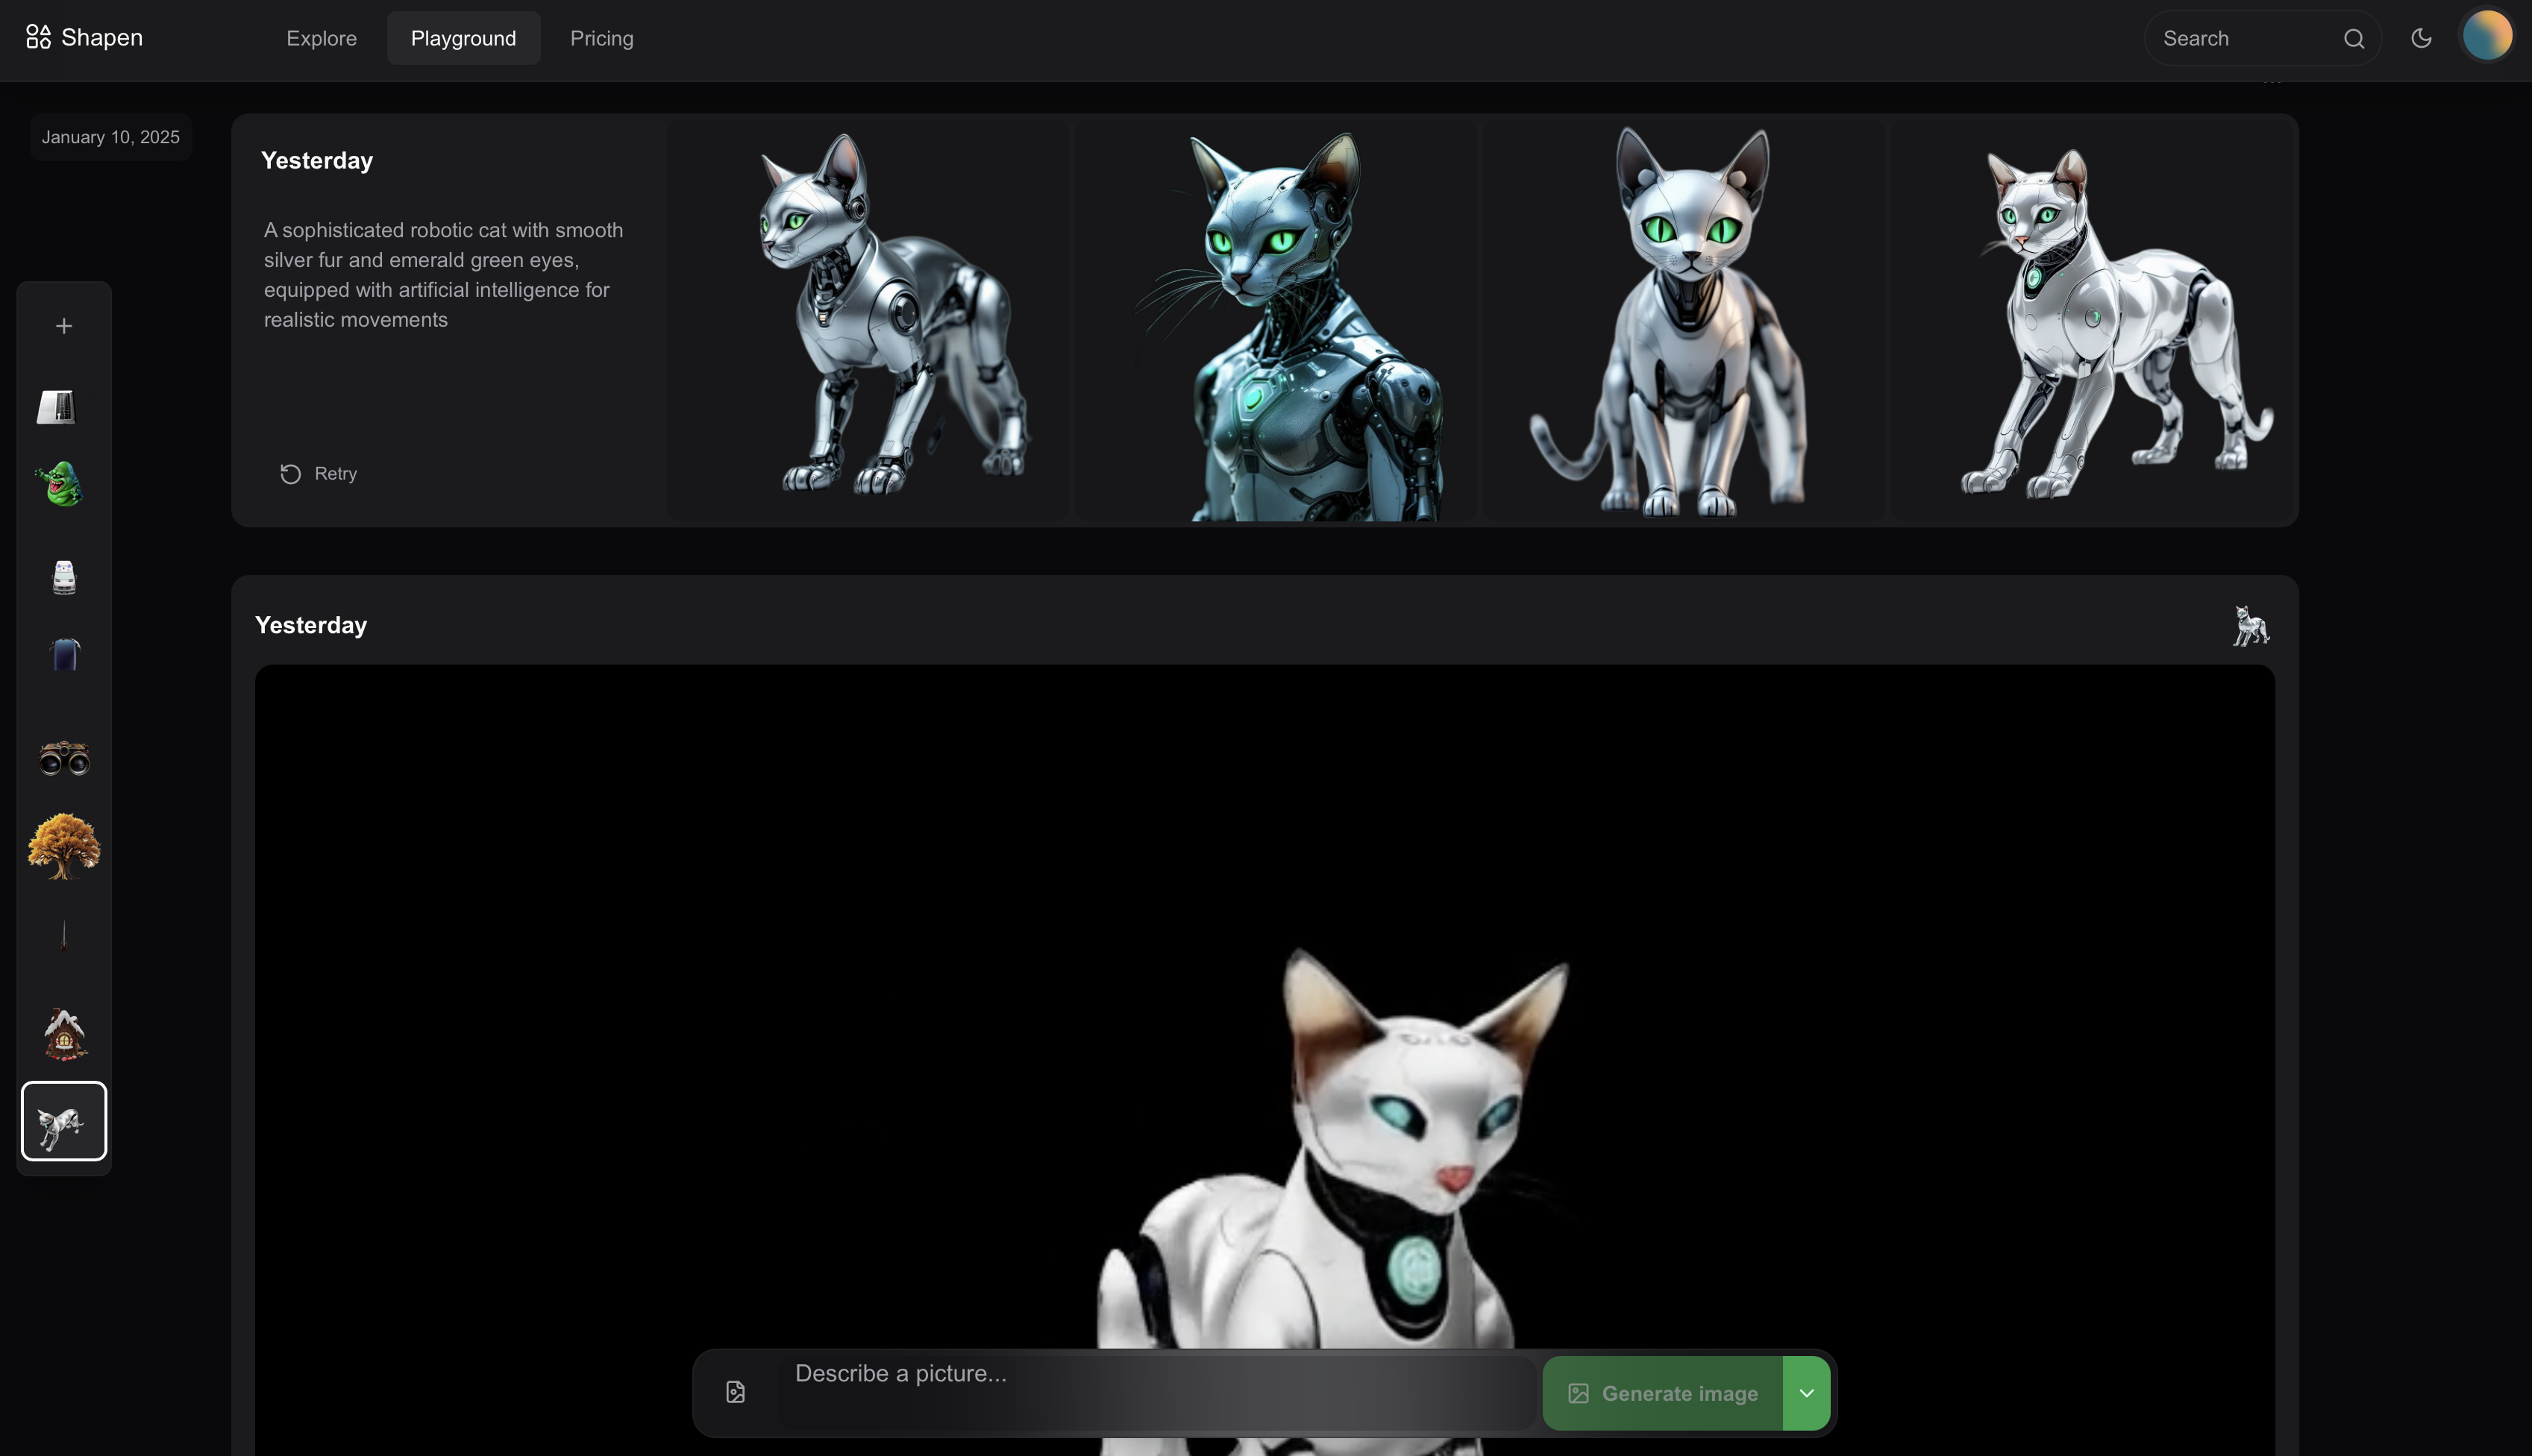Image resolution: width=2532 pixels, height=1456 pixels.
Task: Click the January 10, 2025 date label
Action: pos(110,137)
